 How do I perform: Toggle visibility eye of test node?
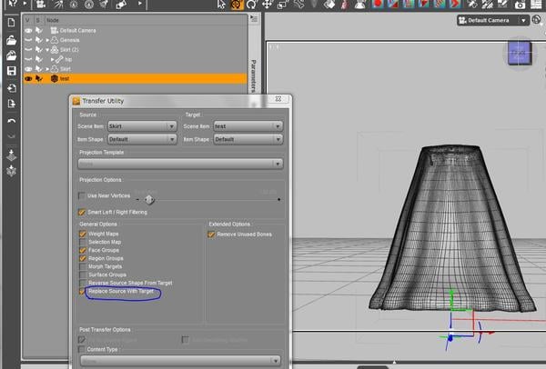(x=28, y=78)
